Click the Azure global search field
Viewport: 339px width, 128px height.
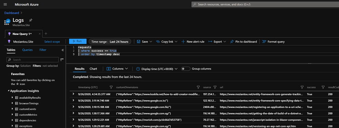265,4
